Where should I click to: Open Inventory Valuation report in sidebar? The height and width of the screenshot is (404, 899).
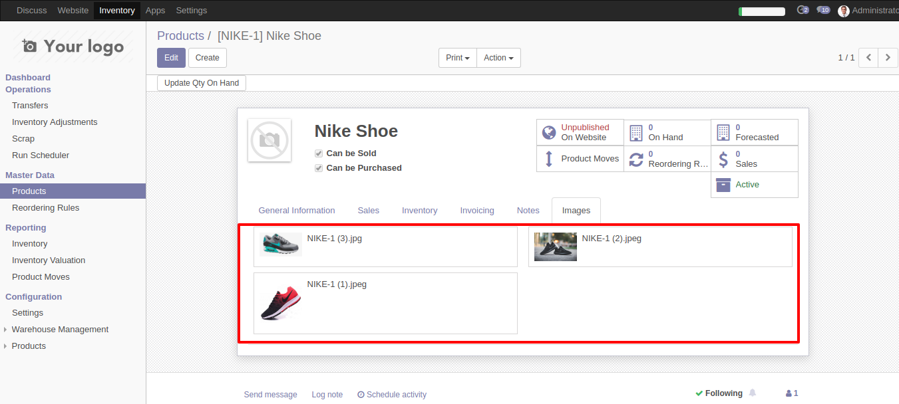(x=49, y=260)
